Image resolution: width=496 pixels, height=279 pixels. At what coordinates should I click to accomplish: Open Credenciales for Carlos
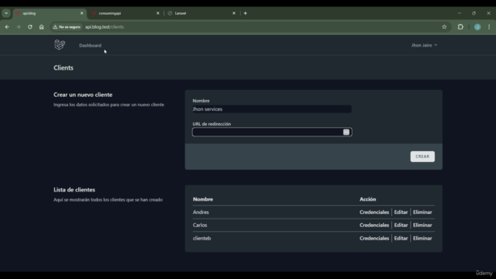[x=374, y=225]
